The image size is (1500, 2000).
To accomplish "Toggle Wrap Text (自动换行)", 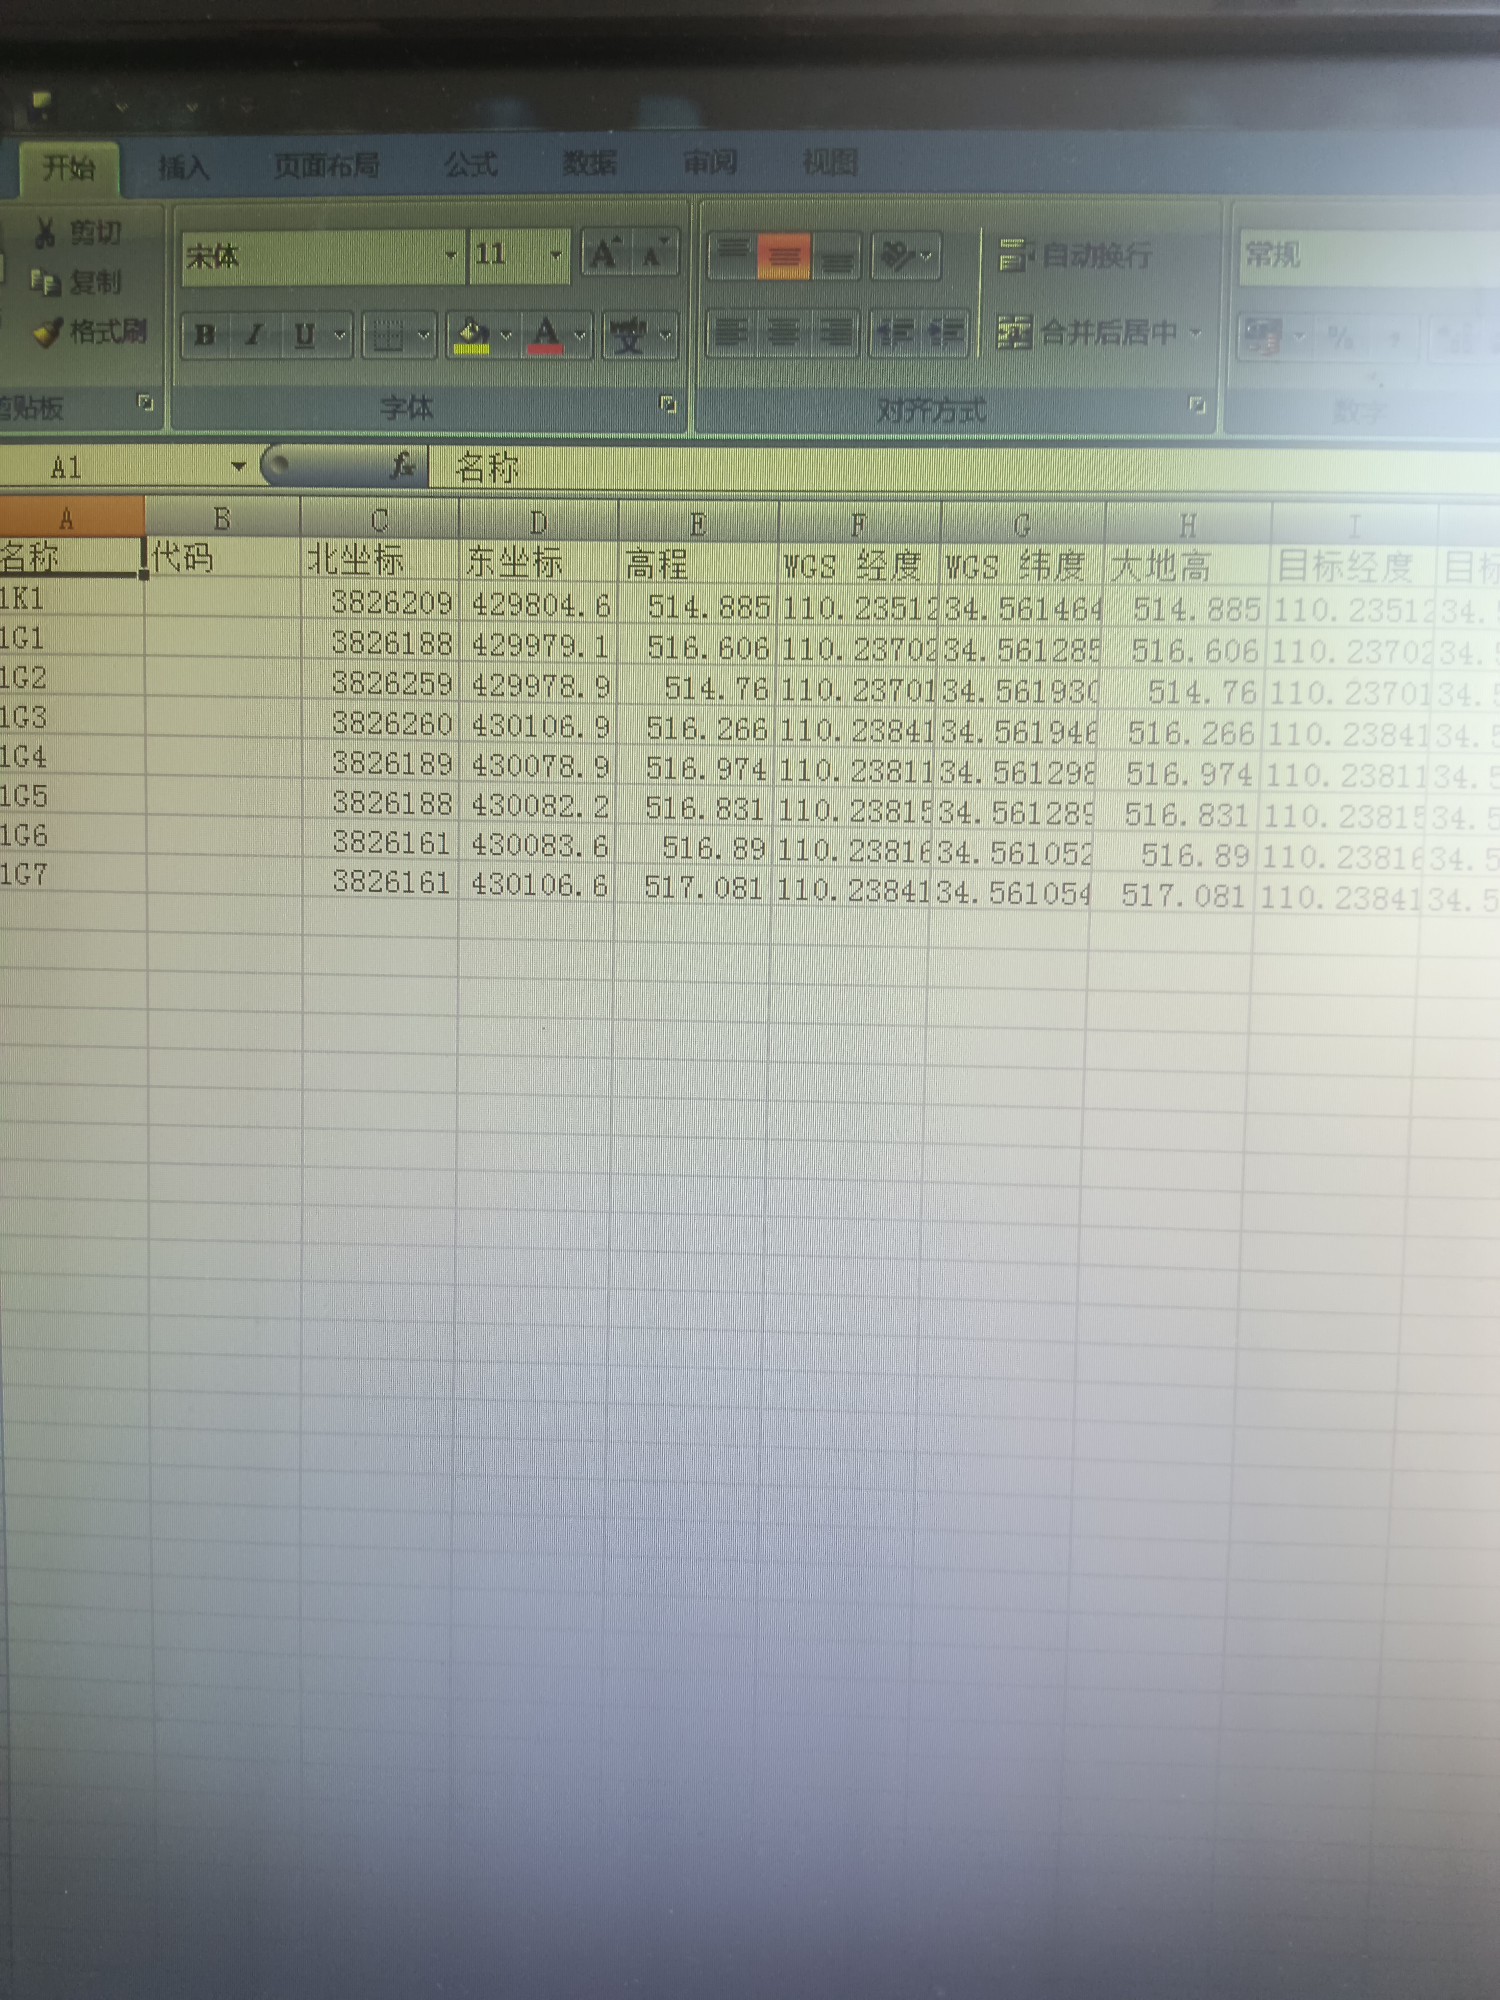I will pyautogui.click(x=1075, y=256).
